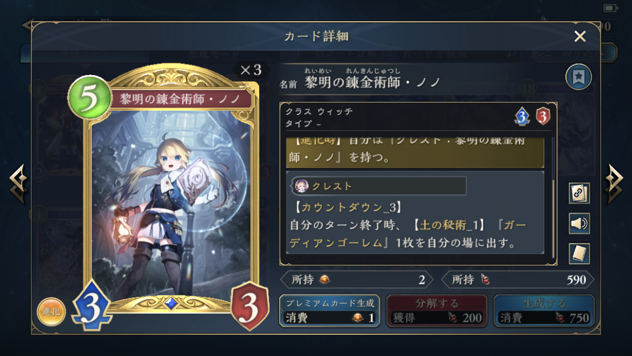Close the カード詳細 dialog
This screenshot has width=632, height=356.
(580, 37)
